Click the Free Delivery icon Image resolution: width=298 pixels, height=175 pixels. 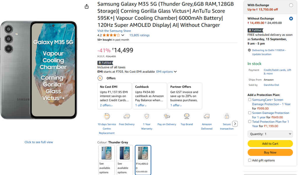[127, 116]
